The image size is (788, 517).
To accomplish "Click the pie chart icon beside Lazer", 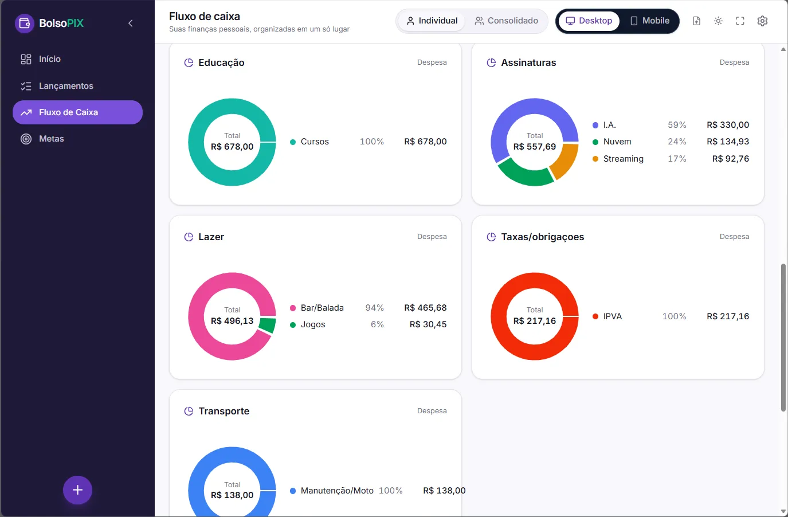I will click(189, 237).
